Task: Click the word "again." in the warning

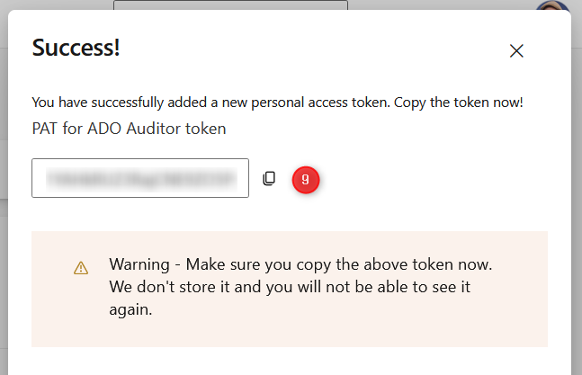Action: [x=131, y=309]
